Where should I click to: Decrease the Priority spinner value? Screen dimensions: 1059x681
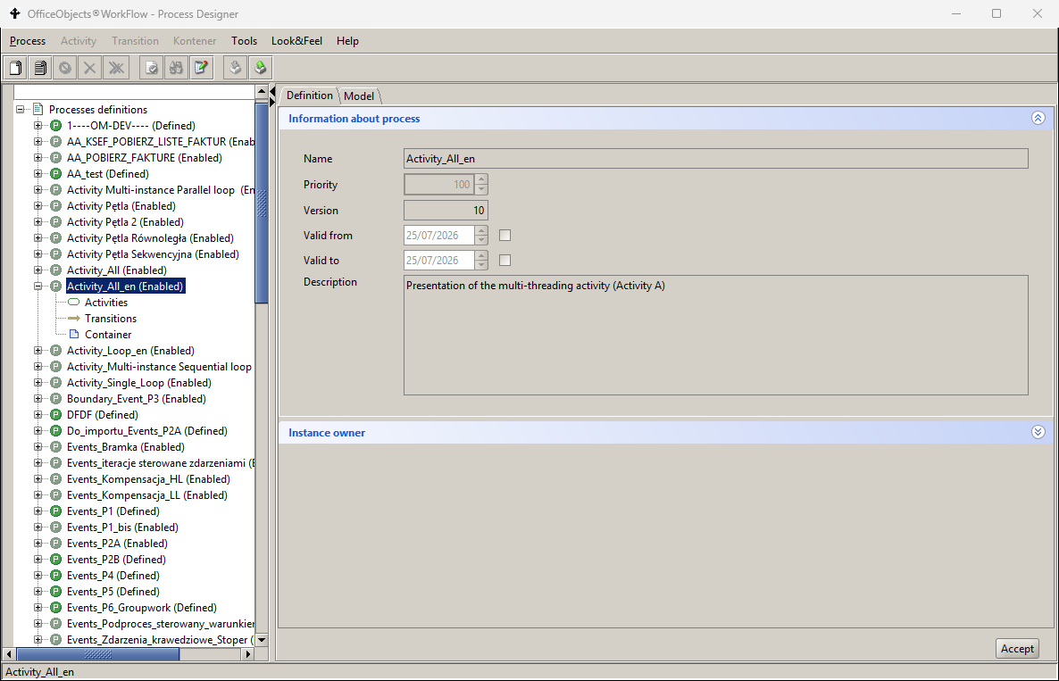click(x=481, y=189)
